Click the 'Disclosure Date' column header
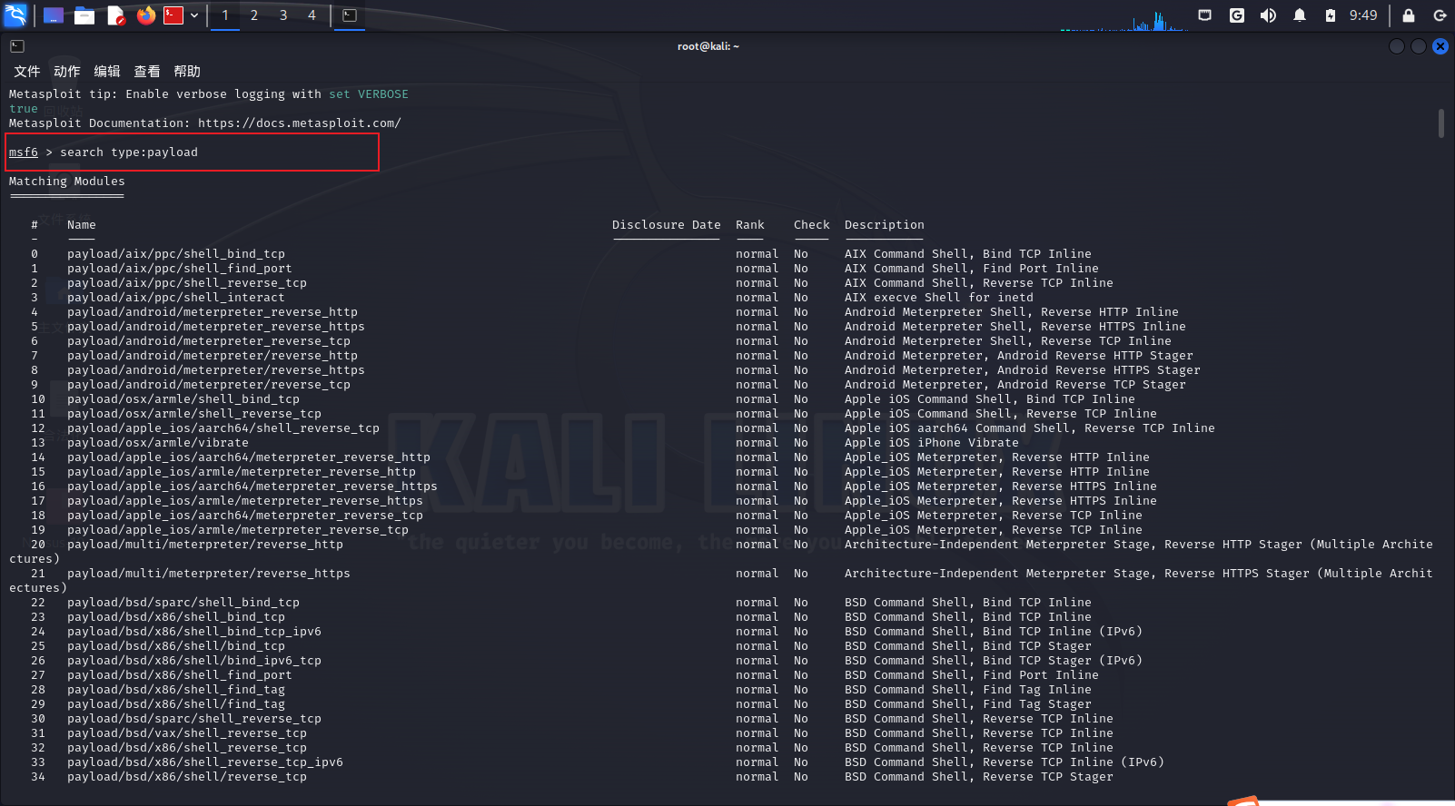 coord(666,225)
